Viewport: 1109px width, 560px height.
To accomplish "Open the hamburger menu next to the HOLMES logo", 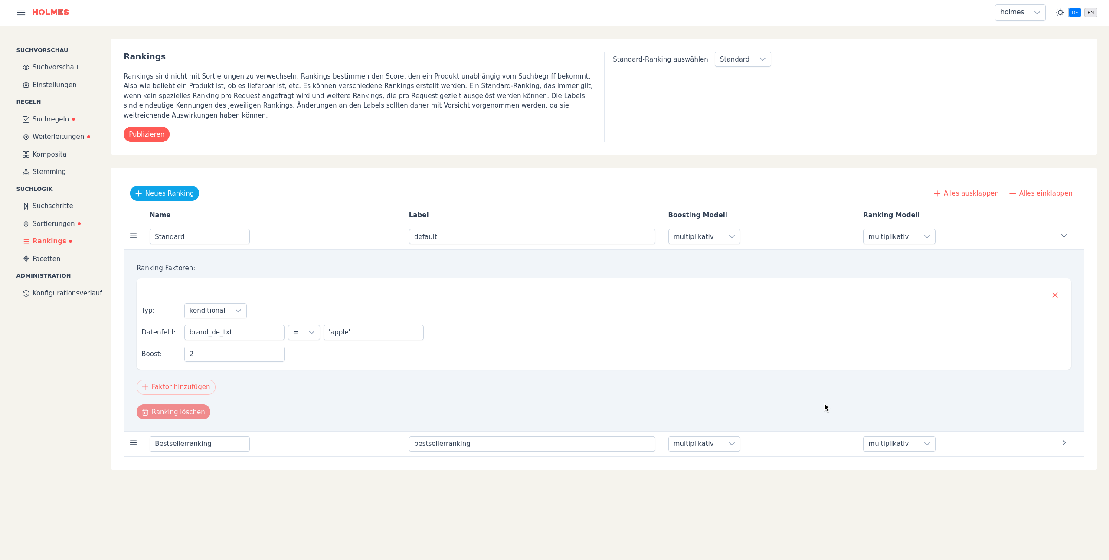I will pos(21,12).
